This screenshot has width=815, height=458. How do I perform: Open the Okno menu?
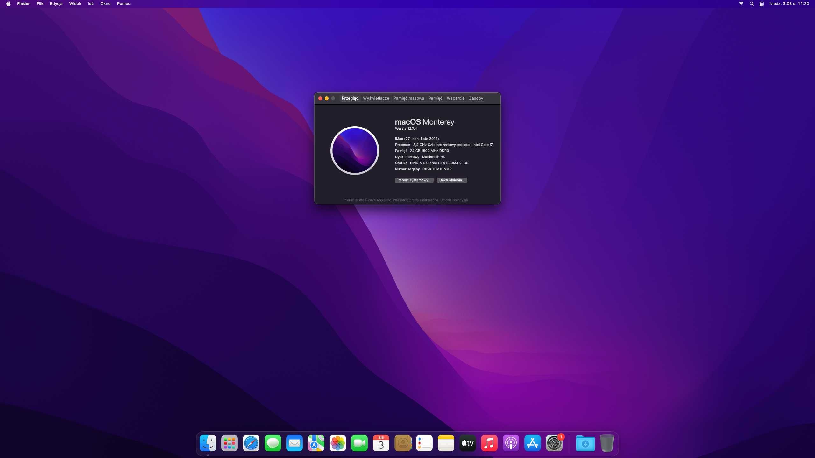(105, 4)
